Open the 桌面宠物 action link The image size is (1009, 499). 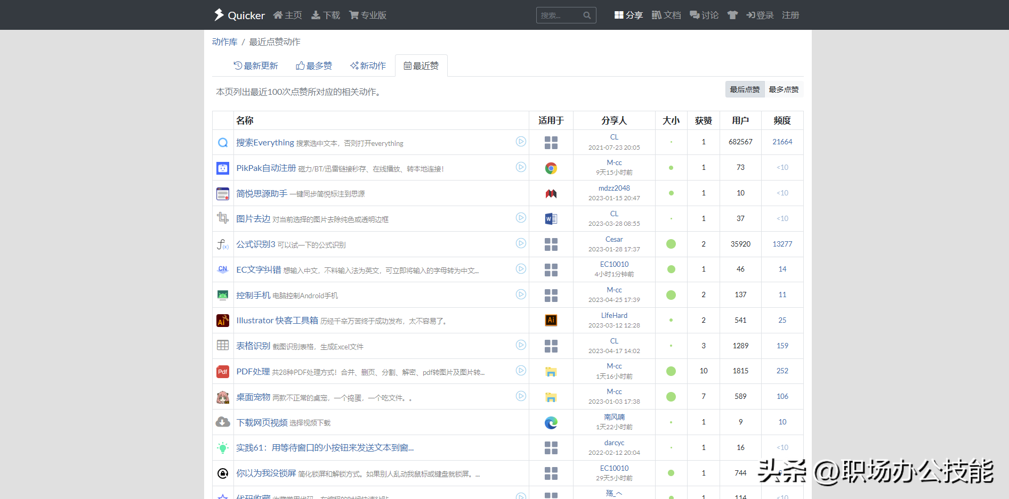pos(253,397)
